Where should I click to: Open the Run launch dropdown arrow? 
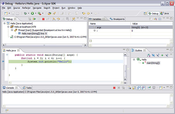point(36,13)
